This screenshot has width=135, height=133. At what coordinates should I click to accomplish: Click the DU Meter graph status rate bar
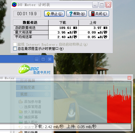tap(66, 127)
